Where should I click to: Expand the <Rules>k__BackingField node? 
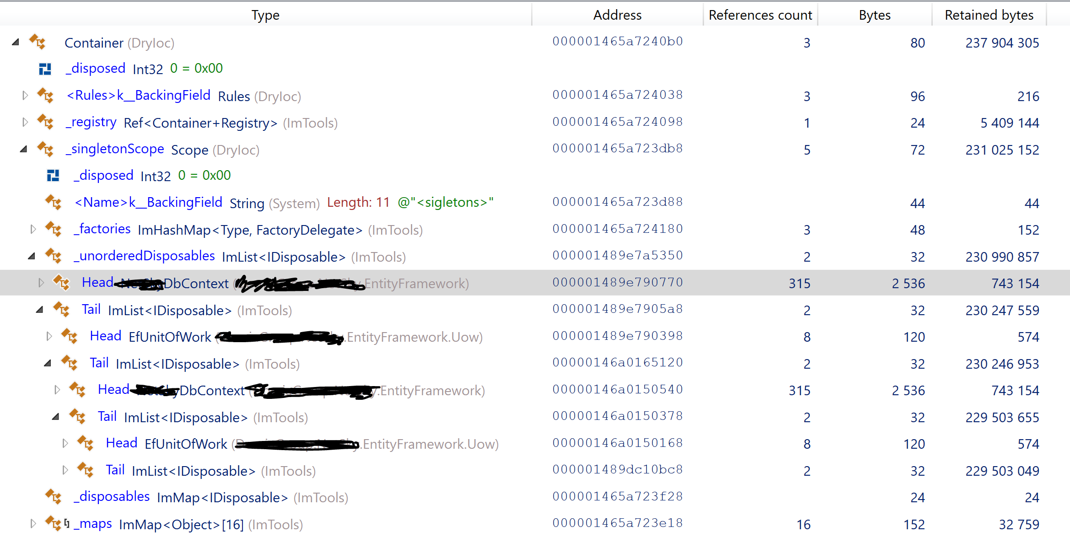click(x=25, y=95)
